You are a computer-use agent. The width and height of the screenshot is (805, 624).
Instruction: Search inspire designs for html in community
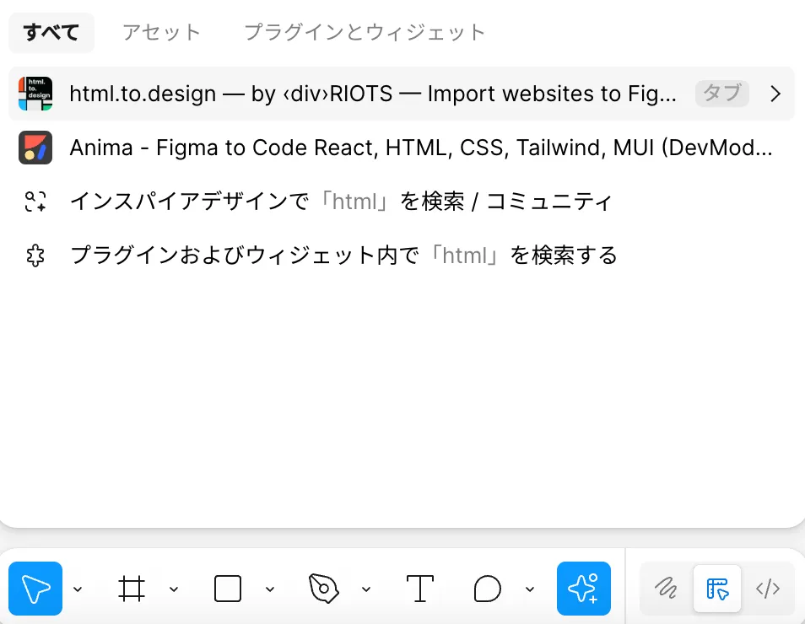point(402,202)
